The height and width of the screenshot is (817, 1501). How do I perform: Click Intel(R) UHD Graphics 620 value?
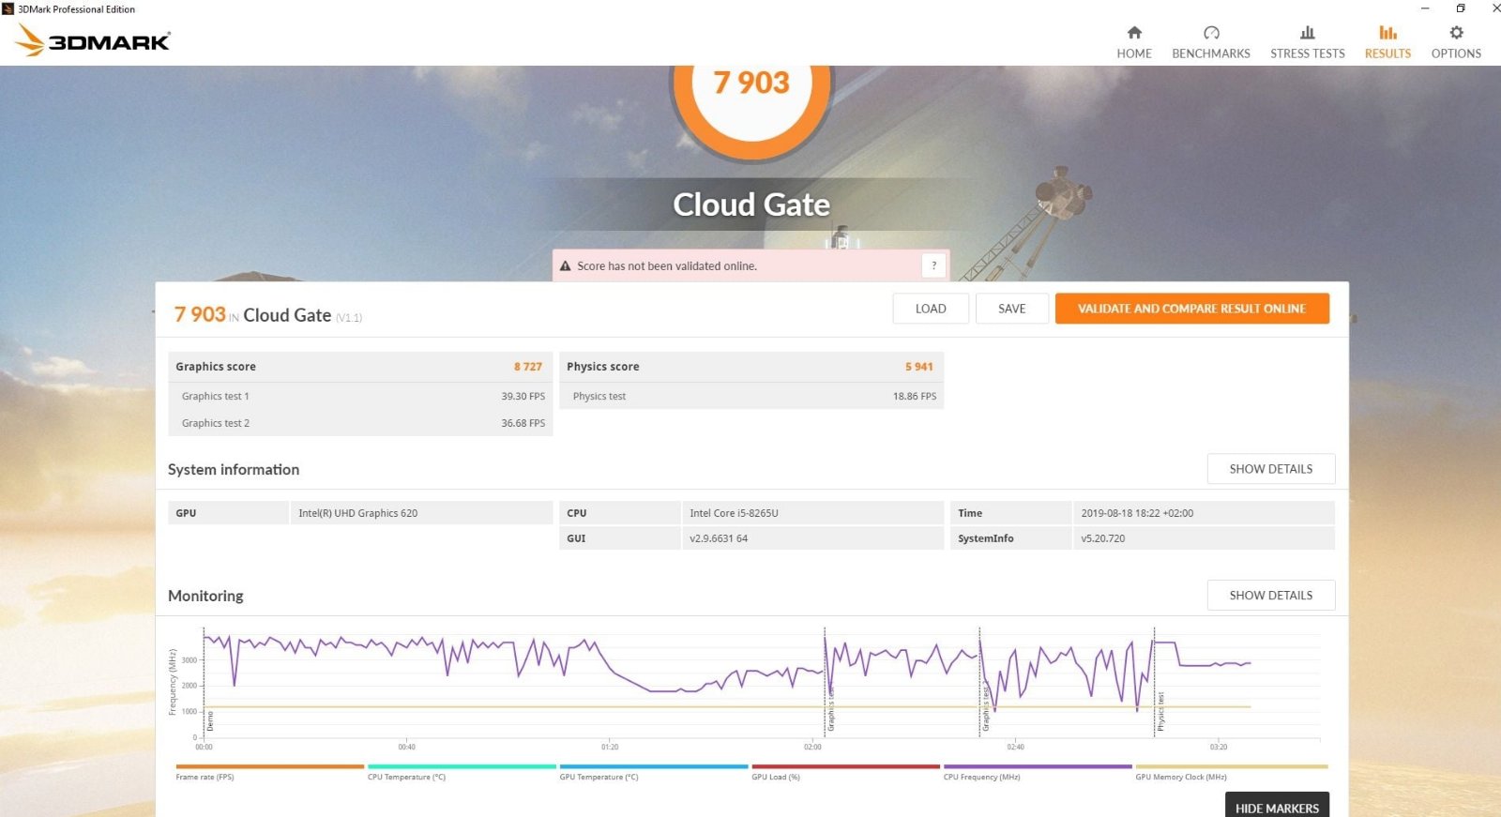pyautogui.click(x=357, y=513)
